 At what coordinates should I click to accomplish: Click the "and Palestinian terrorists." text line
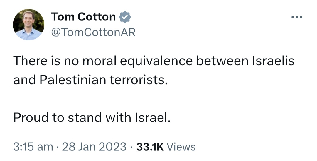(x=91, y=80)
